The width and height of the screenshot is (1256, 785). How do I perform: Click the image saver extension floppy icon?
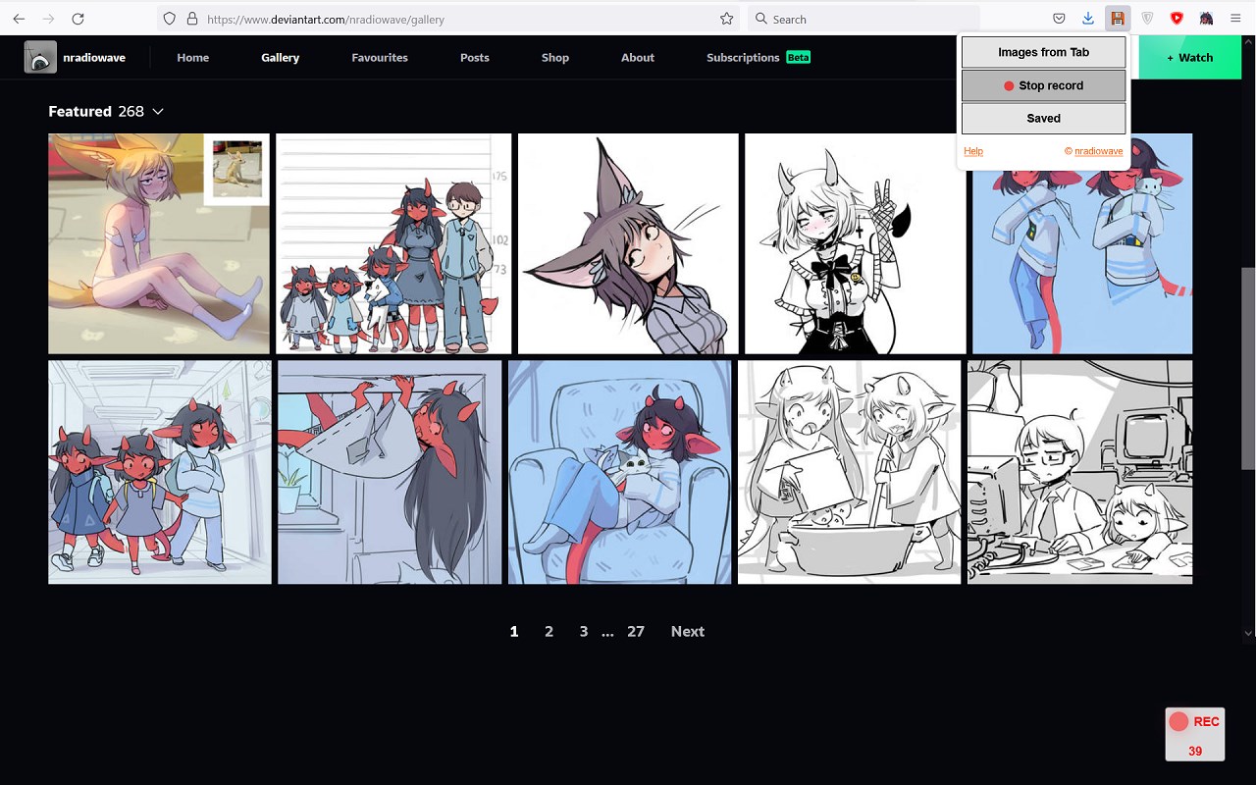[x=1117, y=19]
